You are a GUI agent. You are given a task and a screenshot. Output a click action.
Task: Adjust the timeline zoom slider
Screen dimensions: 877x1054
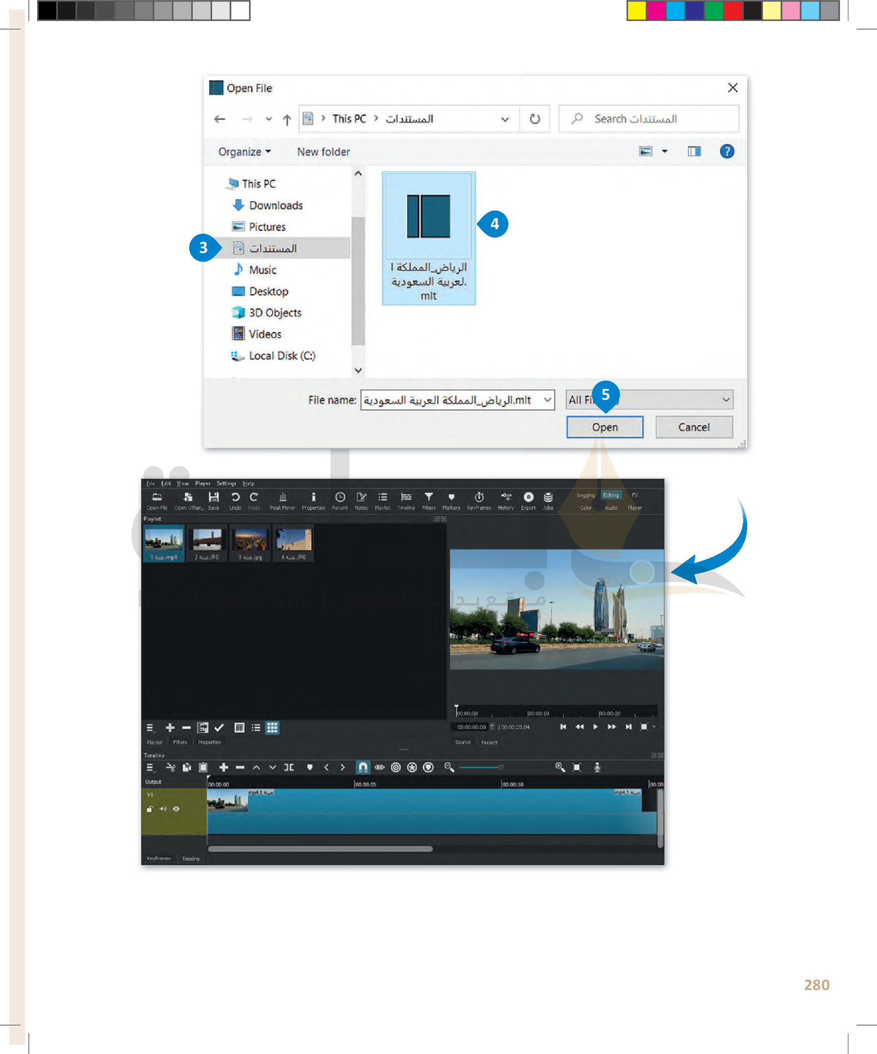click(x=500, y=767)
